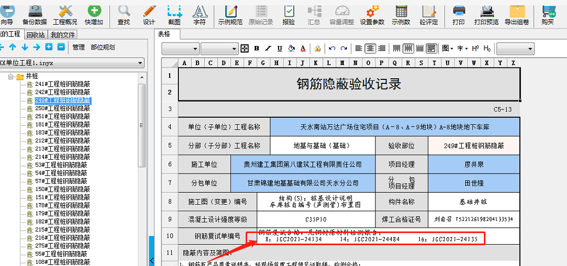
Task: Toggle bold text formatting
Action: tap(256, 48)
